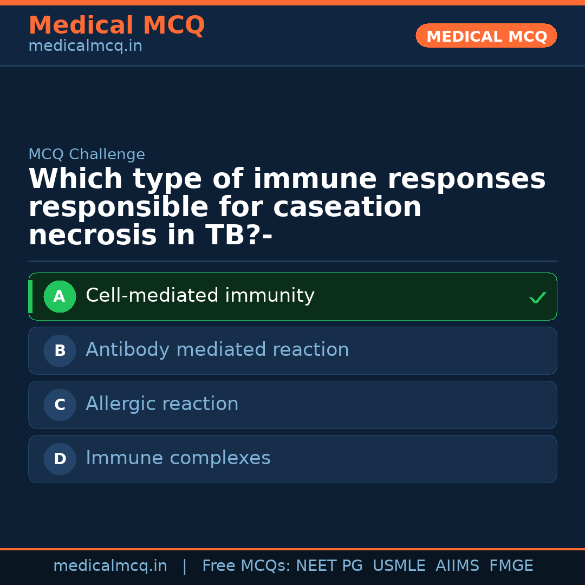Click the green checkmark on option A
The height and width of the screenshot is (585, 585).
[x=537, y=297]
